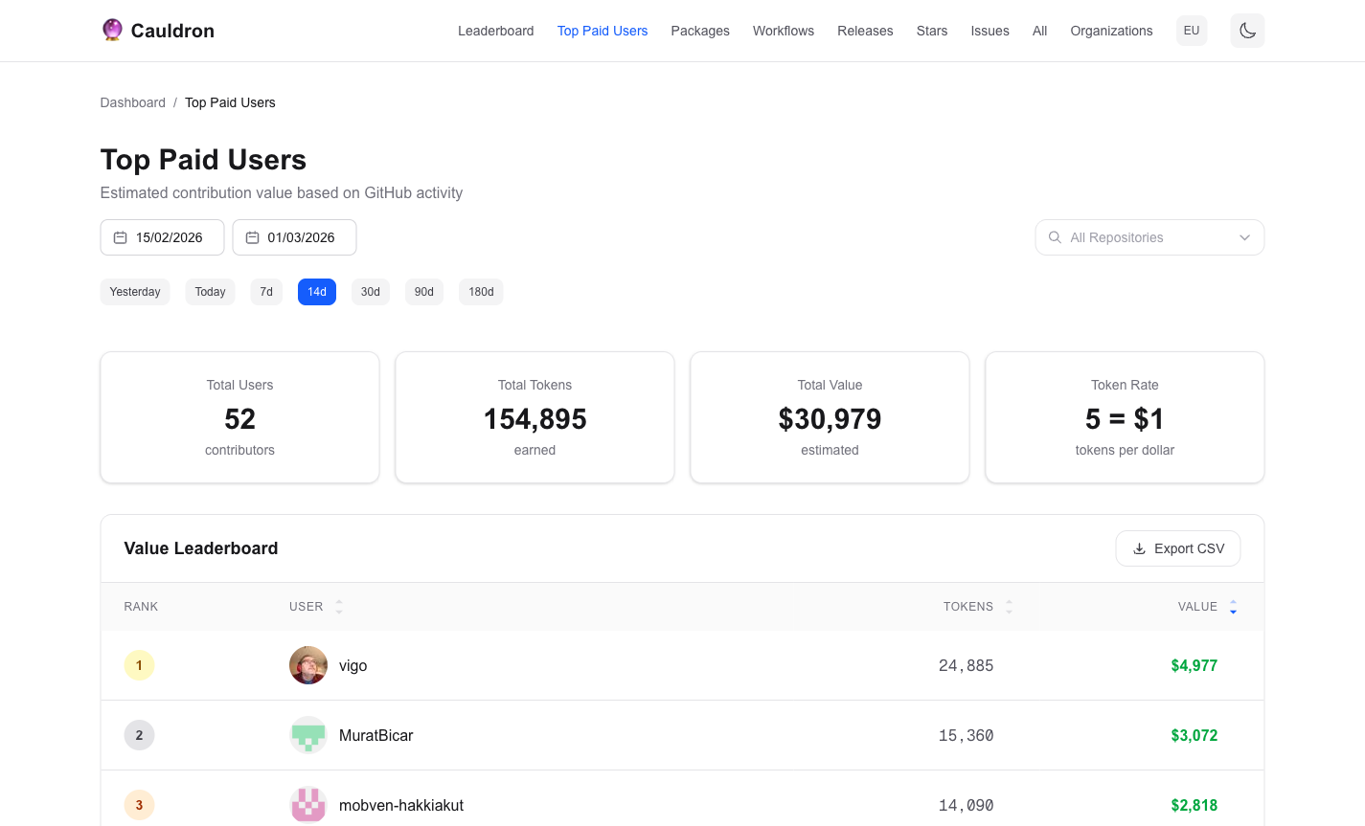This screenshot has height=826, width=1365.
Task: Click vigo's avatar image
Action: 307,664
